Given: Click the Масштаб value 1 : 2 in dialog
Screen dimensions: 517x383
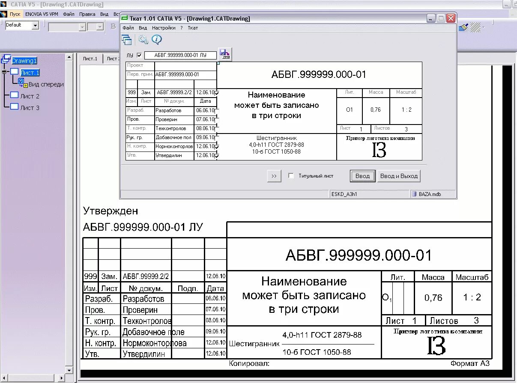Looking at the screenshot, I should [406, 110].
